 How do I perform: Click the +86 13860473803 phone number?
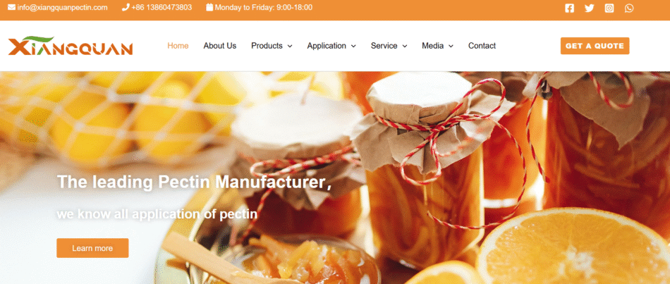[162, 7]
